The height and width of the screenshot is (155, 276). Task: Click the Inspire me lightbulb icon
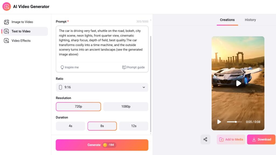pos(62,67)
